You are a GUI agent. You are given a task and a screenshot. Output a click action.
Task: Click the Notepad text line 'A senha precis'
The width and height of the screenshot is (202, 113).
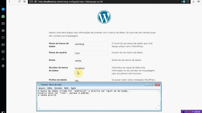pyautogui.click(x=47, y=95)
